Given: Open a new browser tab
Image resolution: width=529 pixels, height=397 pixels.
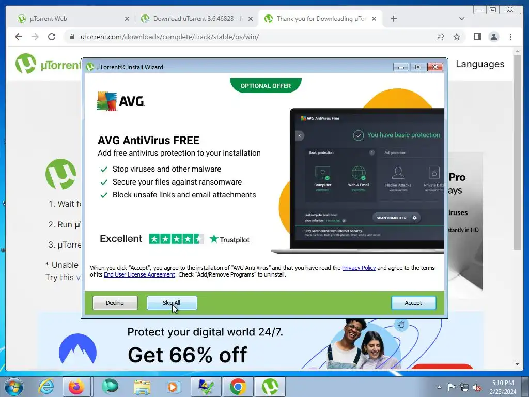Looking at the screenshot, I should [393, 19].
